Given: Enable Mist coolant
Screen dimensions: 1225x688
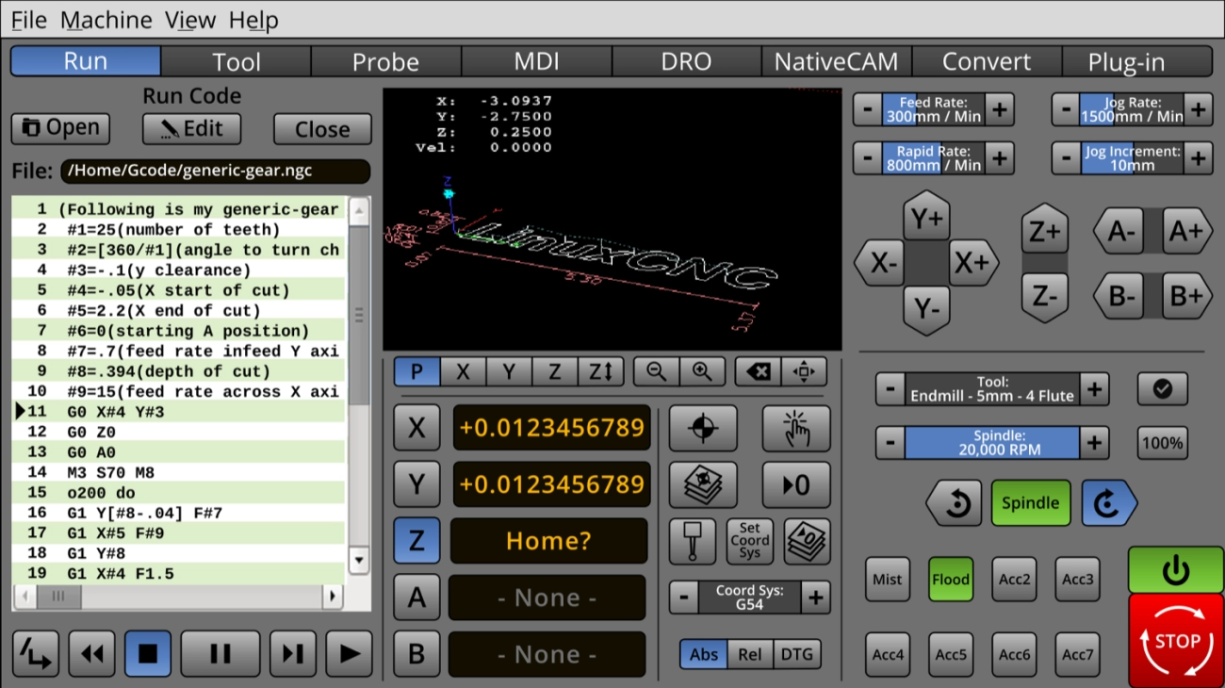Looking at the screenshot, I should [887, 579].
